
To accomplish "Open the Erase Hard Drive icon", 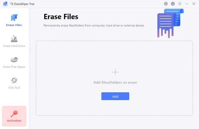I will (x=14, y=39).
